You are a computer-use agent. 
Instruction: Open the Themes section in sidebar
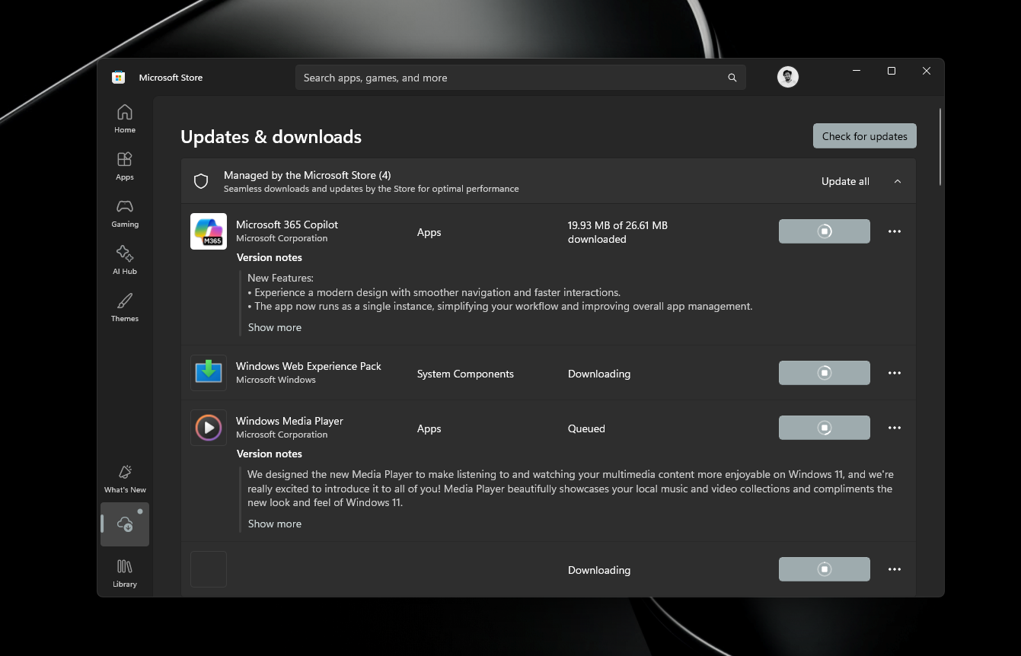click(125, 307)
